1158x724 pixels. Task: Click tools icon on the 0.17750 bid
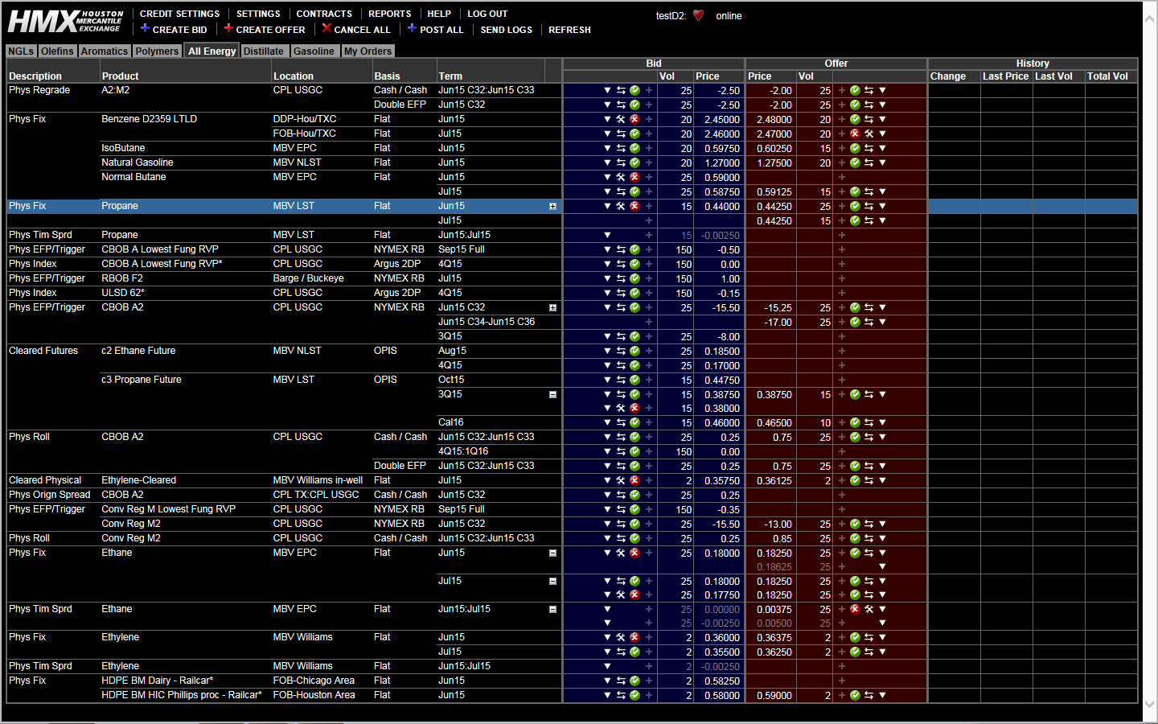tap(621, 594)
